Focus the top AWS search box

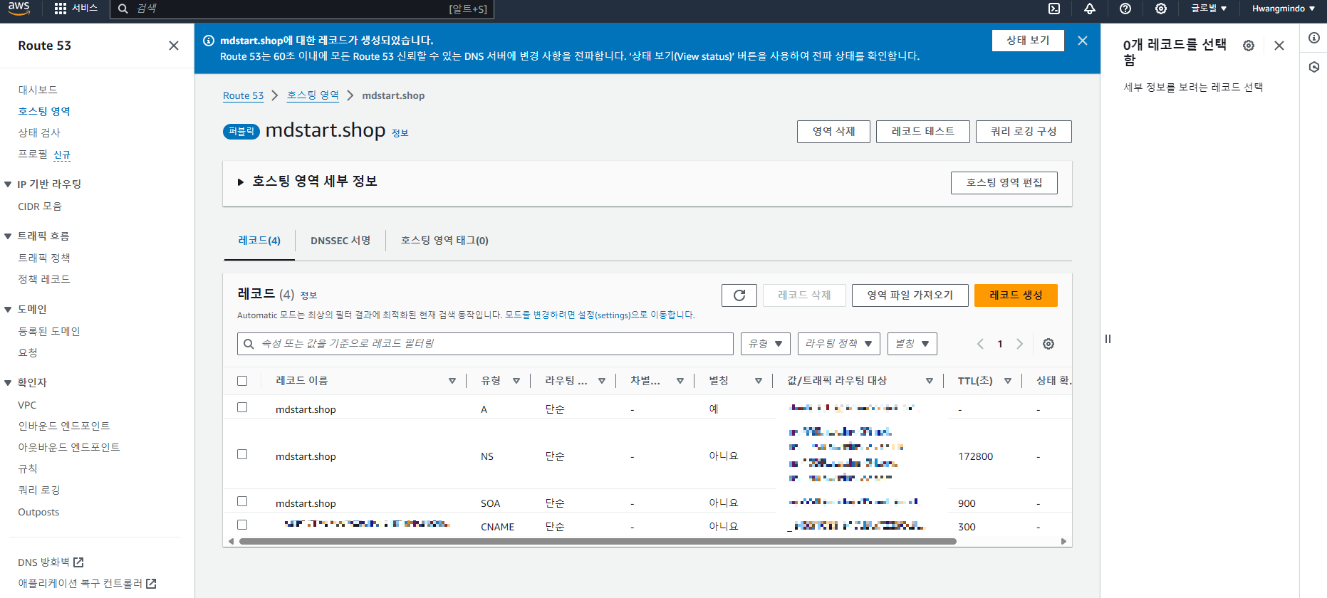[x=301, y=9]
